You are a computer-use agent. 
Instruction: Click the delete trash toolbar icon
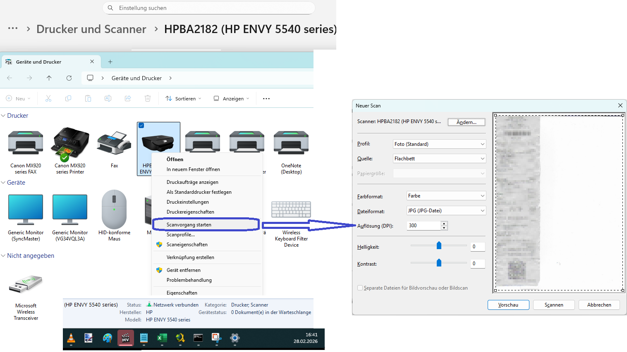[x=148, y=98]
